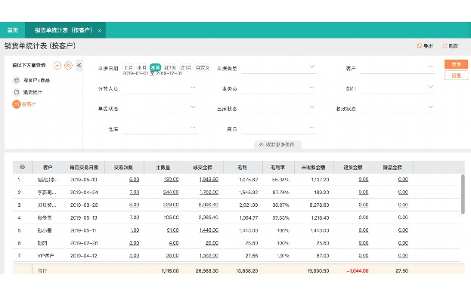Click the 退货金额 column header
The height and width of the screenshot is (296, 471).
point(353,168)
